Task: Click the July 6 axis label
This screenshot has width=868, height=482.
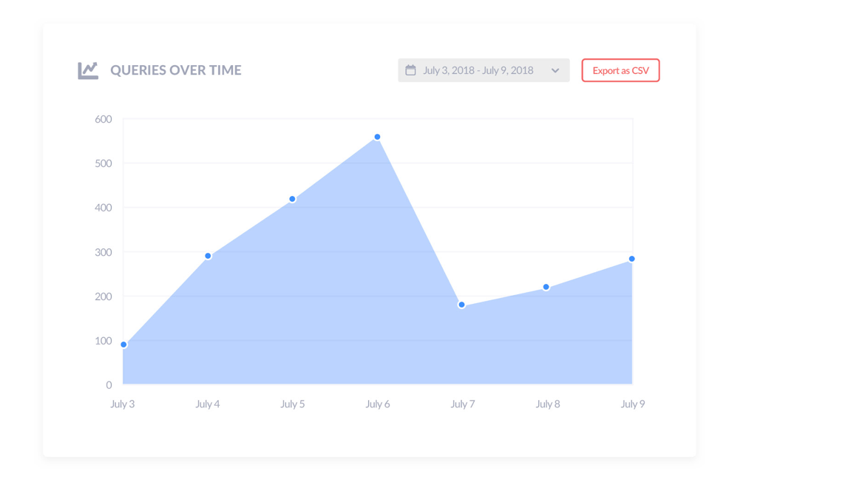Action: pyautogui.click(x=378, y=404)
